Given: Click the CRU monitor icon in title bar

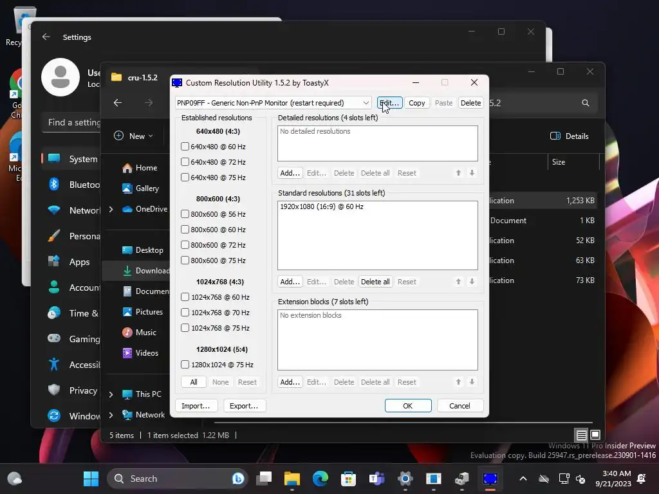Looking at the screenshot, I should (177, 83).
